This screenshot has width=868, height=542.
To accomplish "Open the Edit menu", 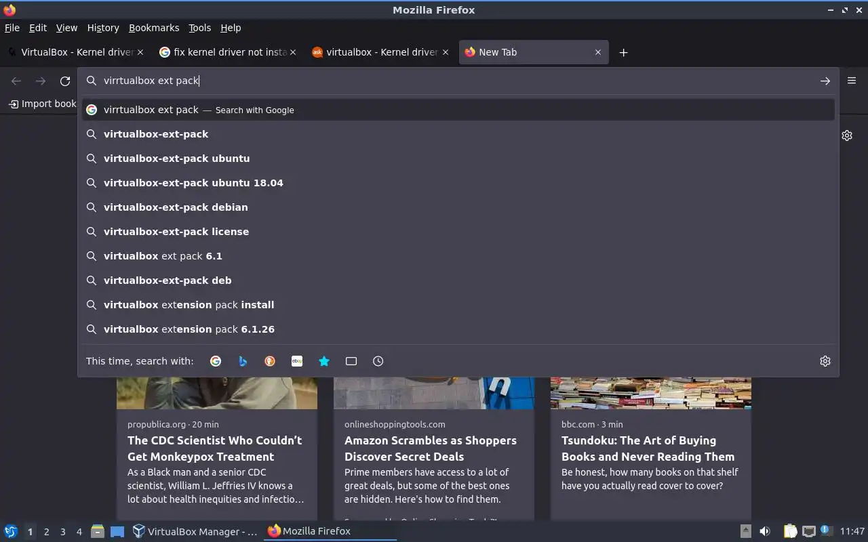I will 38,28.
